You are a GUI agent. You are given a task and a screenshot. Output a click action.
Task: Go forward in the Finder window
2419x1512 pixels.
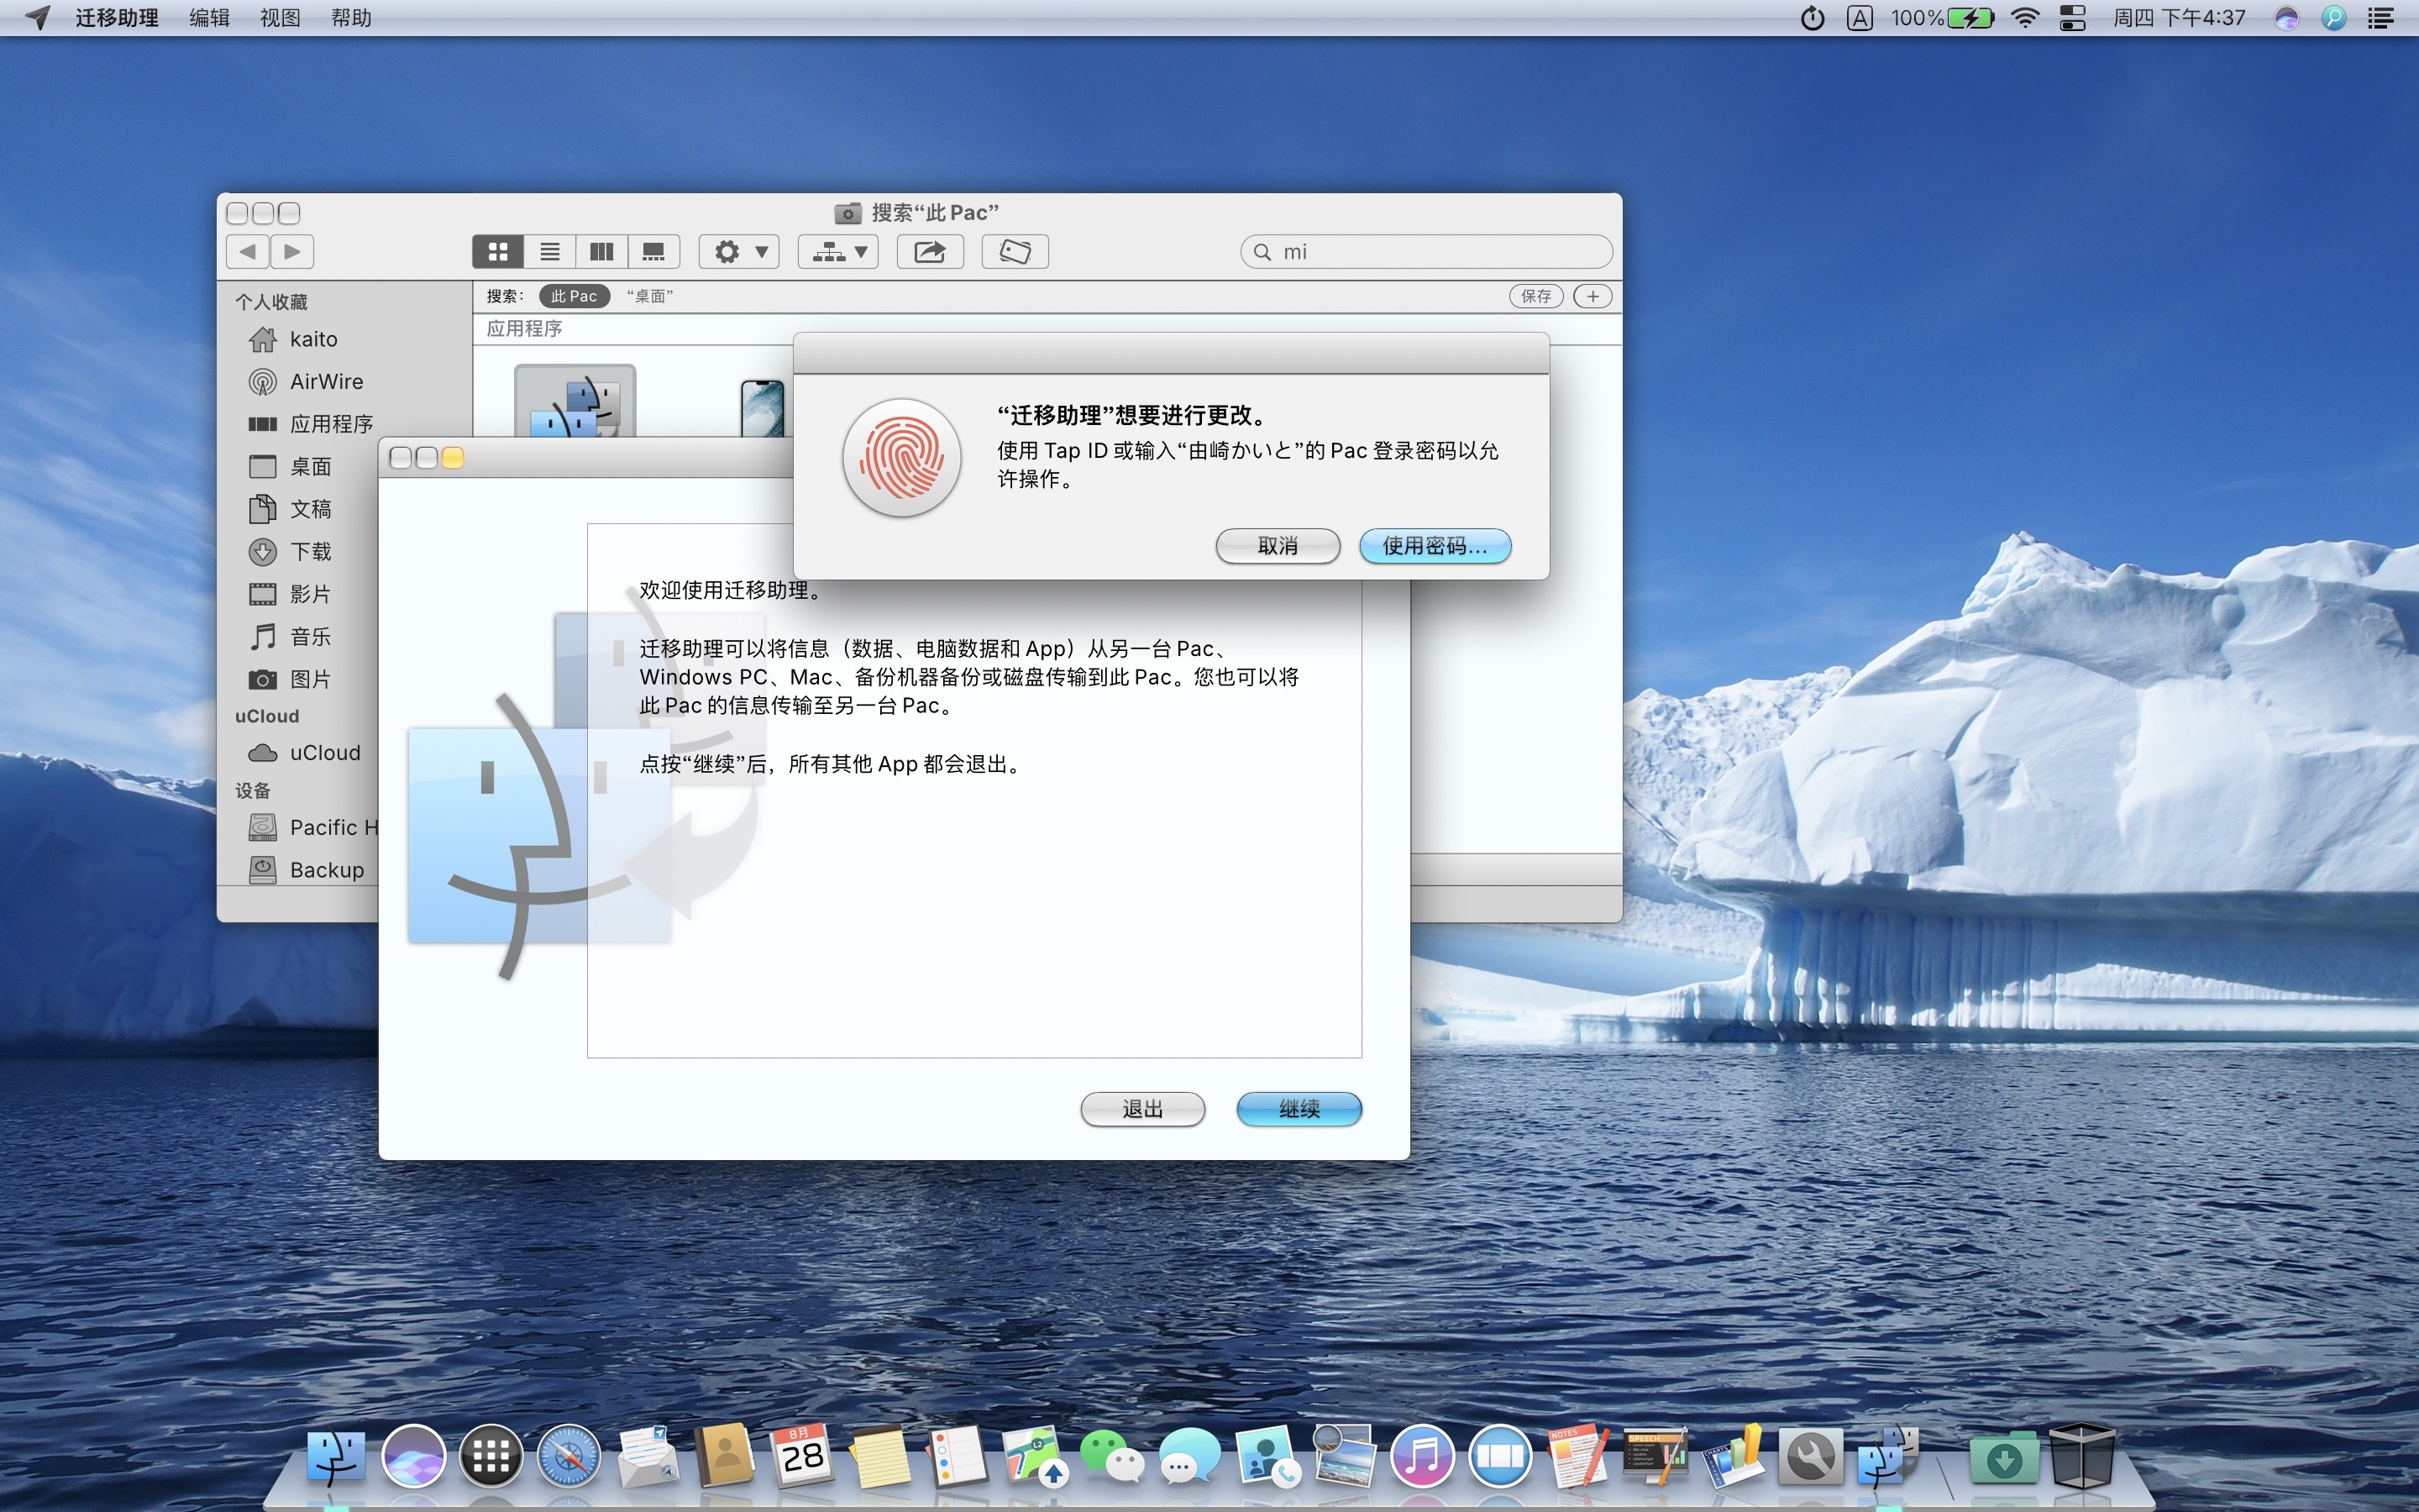coord(292,251)
